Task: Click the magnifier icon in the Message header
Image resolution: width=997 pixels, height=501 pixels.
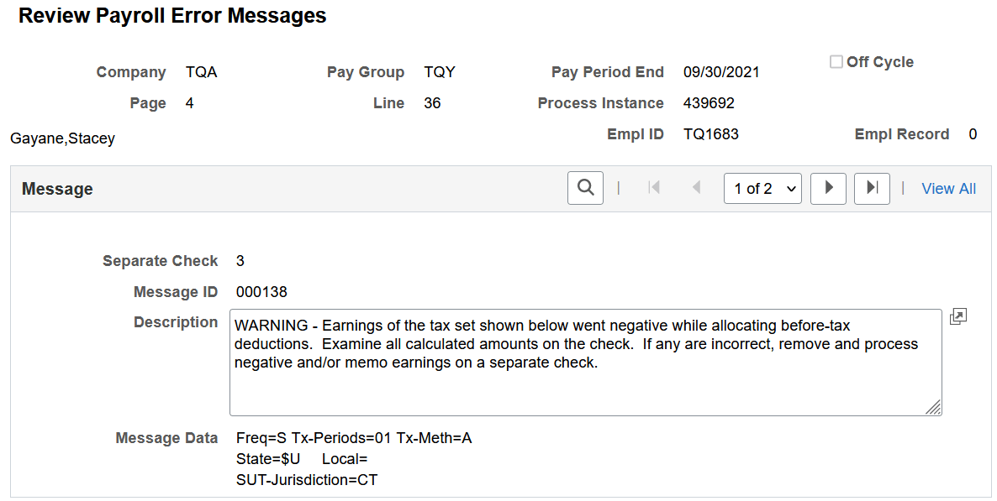Action: (x=585, y=188)
